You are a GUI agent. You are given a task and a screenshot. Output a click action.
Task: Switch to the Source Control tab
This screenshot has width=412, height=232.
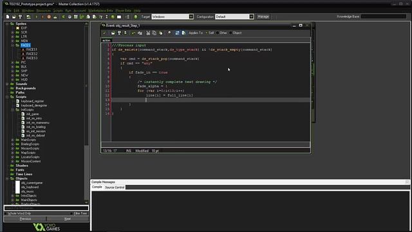(115, 188)
